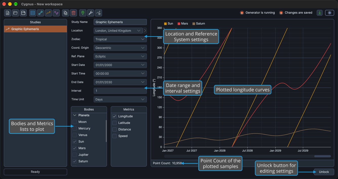Open the End Date picker
The width and height of the screenshot is (338, 179).
tap(120, 82)
